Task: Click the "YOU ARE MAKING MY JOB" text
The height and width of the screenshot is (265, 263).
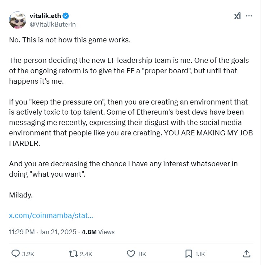Action: tap(208, 133)
